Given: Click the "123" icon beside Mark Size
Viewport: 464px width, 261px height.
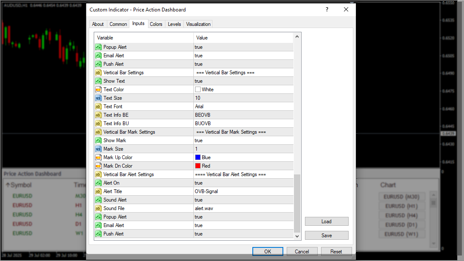Looking at the screenshot, I should 98,149.
